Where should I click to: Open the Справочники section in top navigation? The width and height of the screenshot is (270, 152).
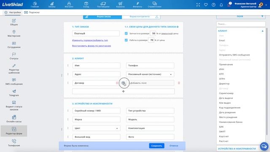click(x=154, y=5)
